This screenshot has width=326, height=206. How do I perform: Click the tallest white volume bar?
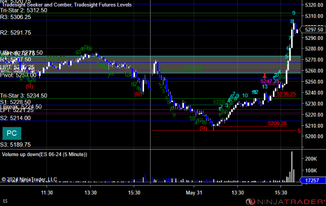pyautogui.click(x=292, y=167)
